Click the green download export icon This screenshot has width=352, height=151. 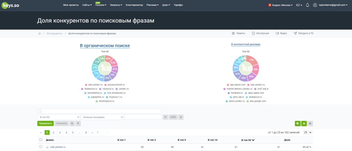coord(304,124)
